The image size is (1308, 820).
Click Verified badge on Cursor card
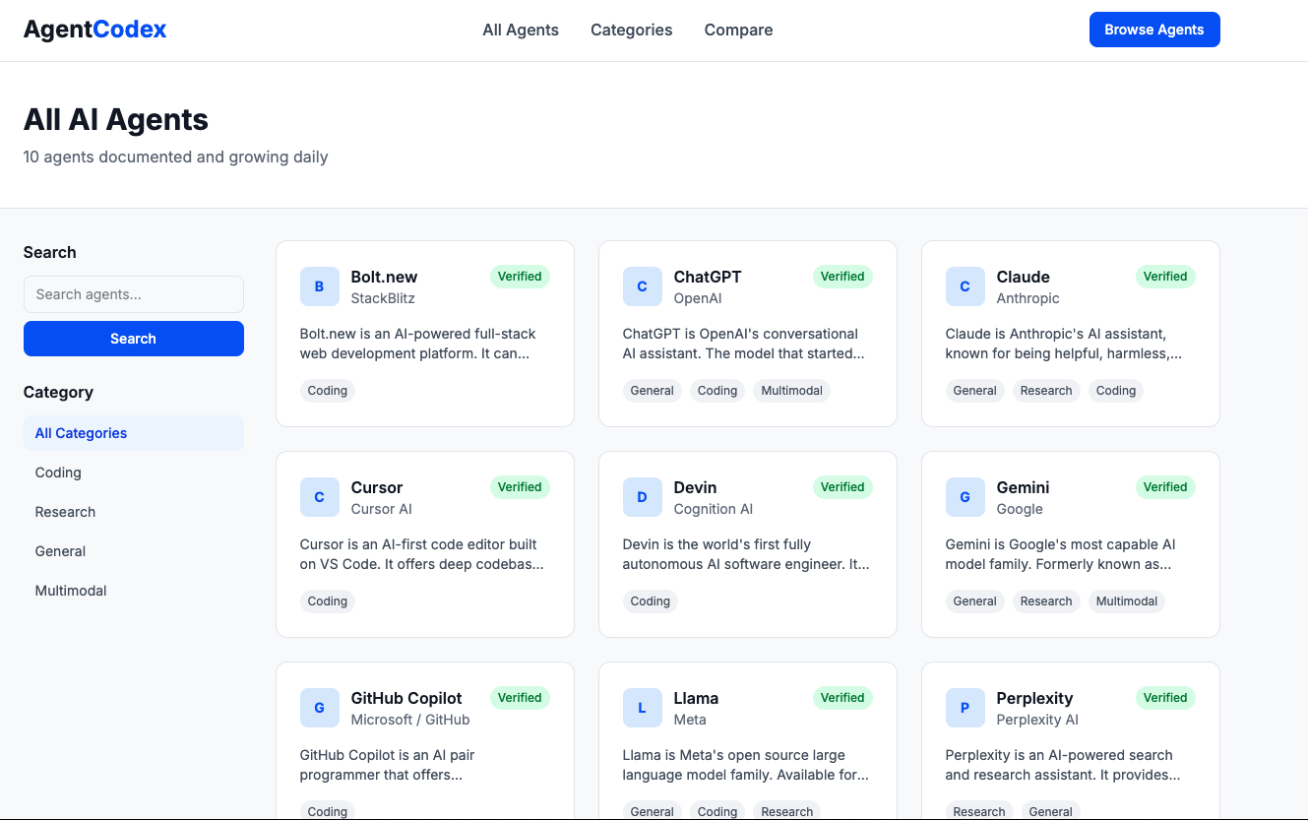coord(520,487)
